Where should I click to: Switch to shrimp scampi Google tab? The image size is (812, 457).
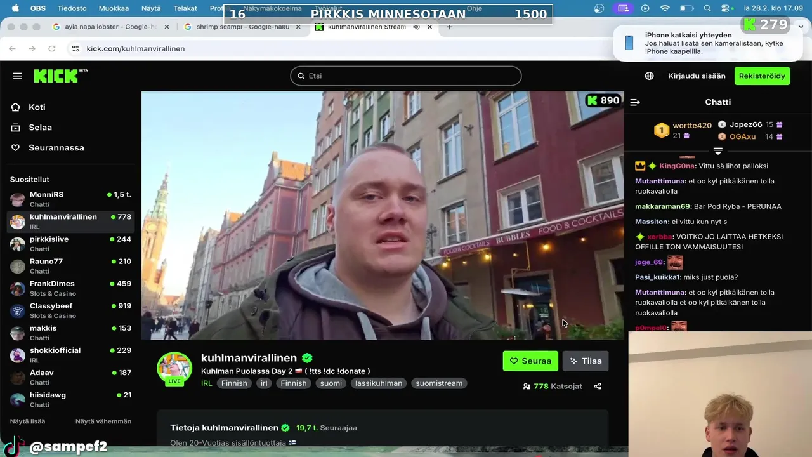tap(243, 27)
